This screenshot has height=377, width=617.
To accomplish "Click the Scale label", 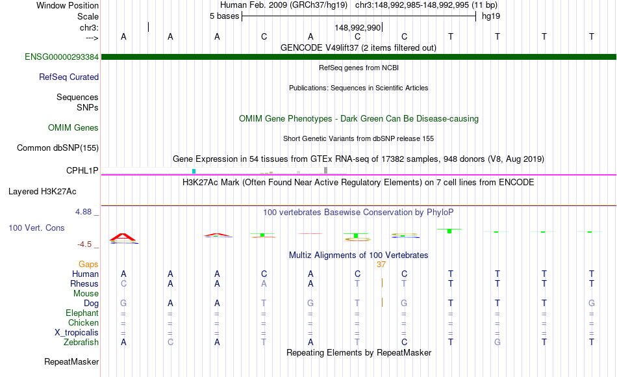I will pos(88,16).
